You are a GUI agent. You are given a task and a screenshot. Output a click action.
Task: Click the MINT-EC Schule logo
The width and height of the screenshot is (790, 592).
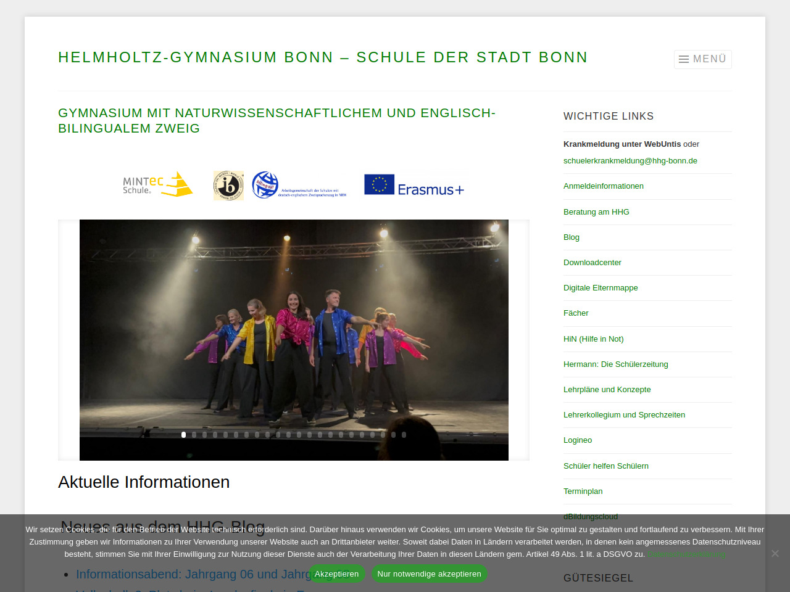(158, 184)
